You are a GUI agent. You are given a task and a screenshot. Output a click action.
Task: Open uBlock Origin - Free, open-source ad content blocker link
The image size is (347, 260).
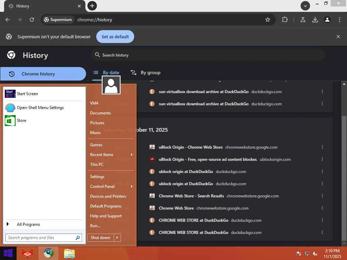pyautogui.click(x=208, y=159)
